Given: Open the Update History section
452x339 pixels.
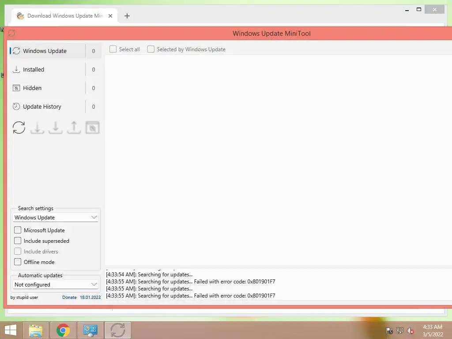Looking at the screenshot, I should pyautogui.click(x=48, y=106).
